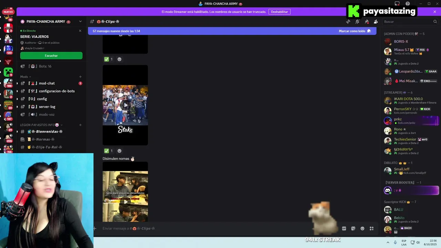Click checkmark reaction under Stake video
441x248 pixels.
pos(109,151)
